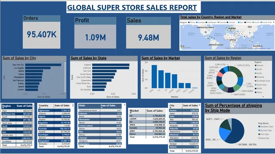Select the Same Day legend item

click(x=263, y=138)
